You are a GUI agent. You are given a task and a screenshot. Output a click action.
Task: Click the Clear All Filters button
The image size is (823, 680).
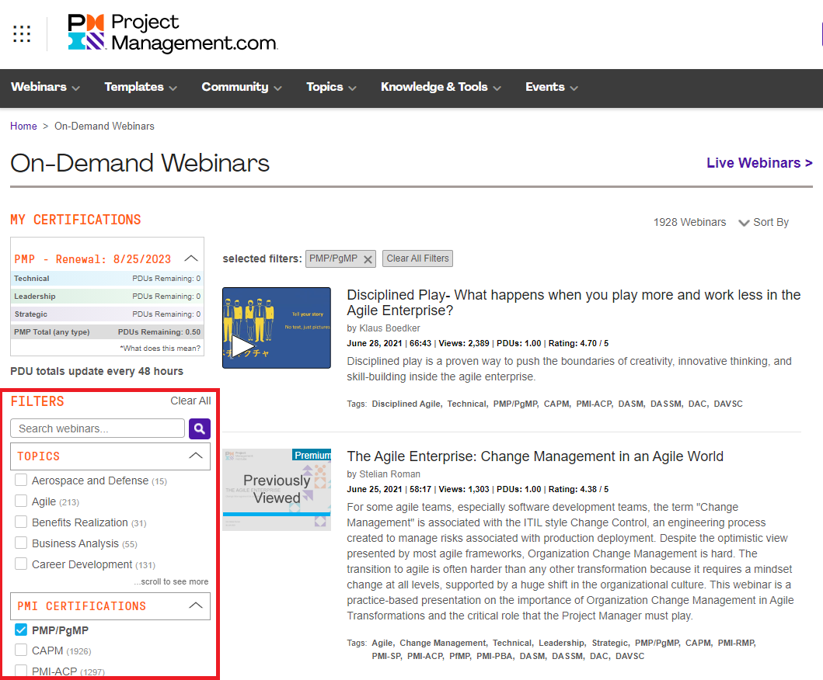tap(417, 258)
